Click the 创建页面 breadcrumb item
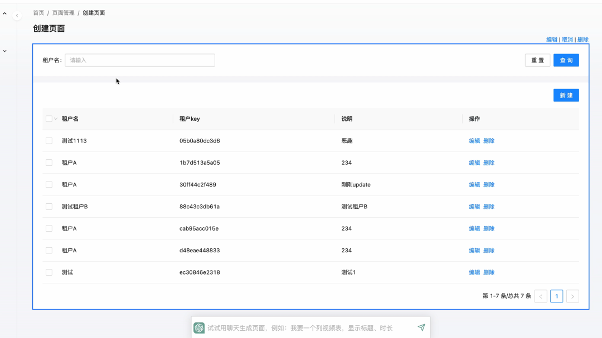 (x=94, y=13)
